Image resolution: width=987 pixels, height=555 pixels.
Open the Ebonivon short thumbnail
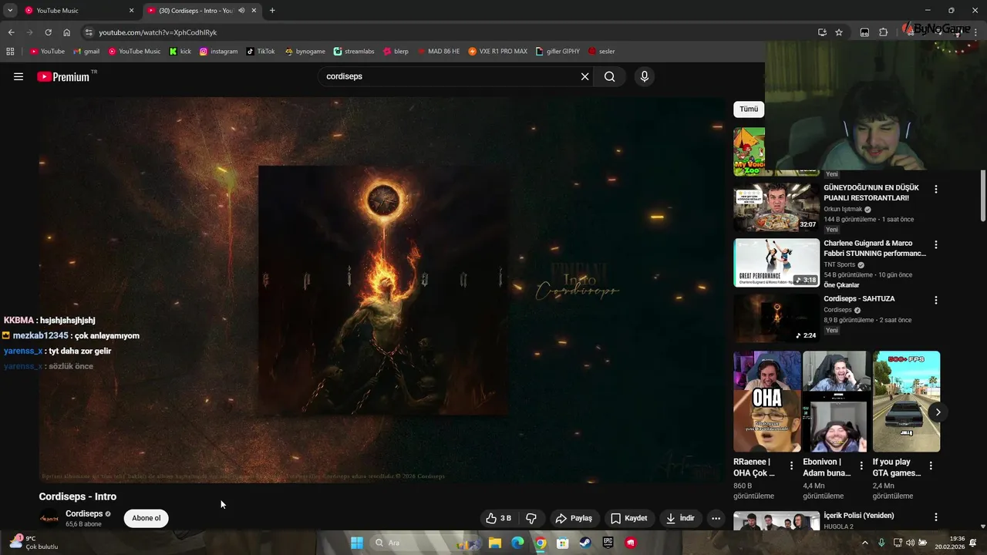point(836,402)
